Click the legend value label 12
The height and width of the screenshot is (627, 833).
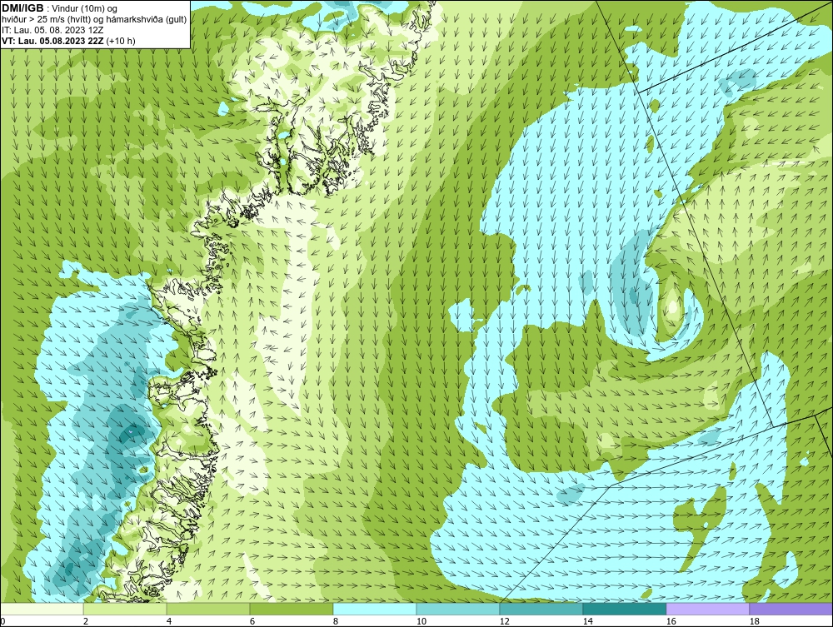[x=504, y=621]
